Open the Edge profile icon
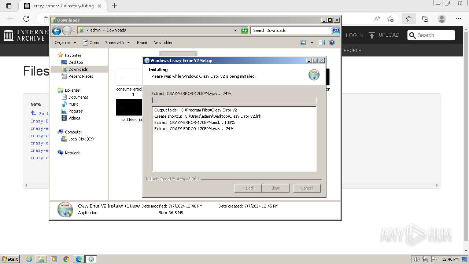This screenshot has width=469, height=264. coord(442,19)
